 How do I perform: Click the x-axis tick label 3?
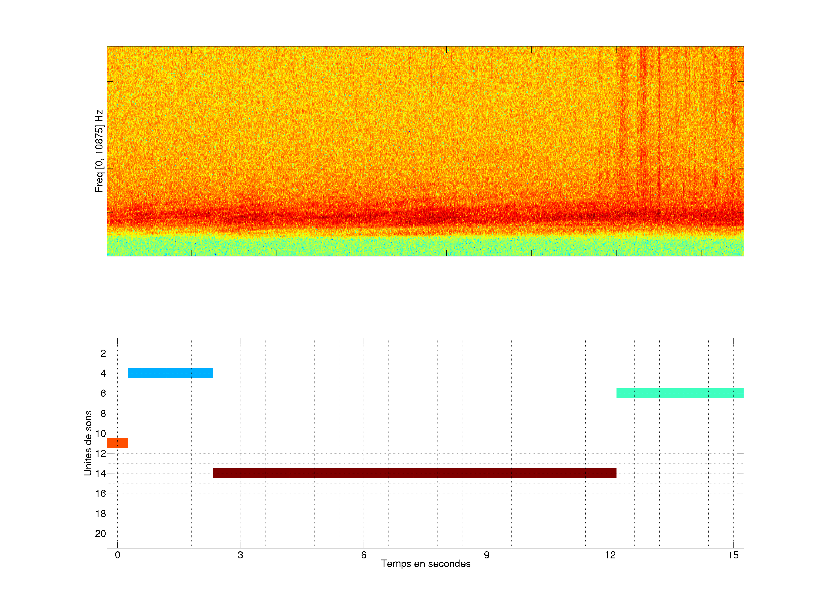pos(240,555)
